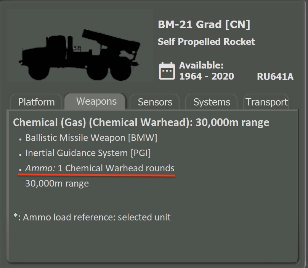
Task: Select the Systems tab
Action: [x=211, y=102]
